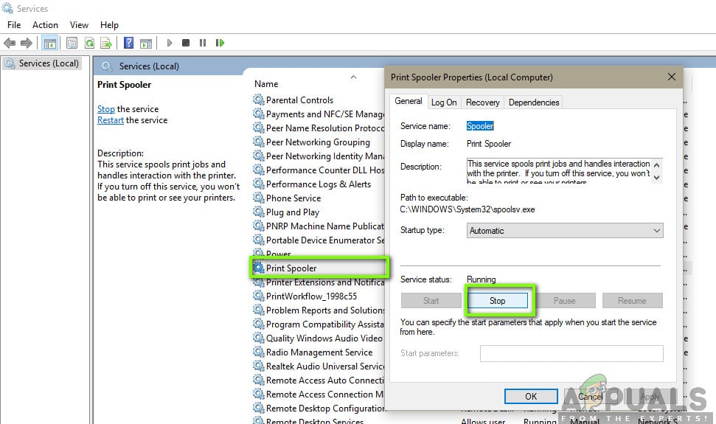
Task: Click the Pause Service toolbar icon
Action: pyautogui.click(x=203, y=44)
